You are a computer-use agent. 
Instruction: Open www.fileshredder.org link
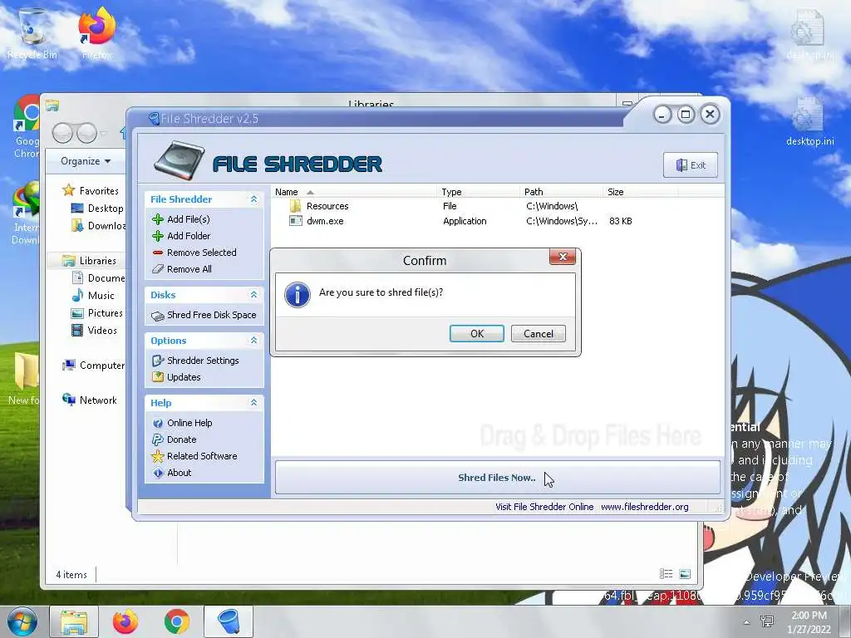[x=644, y=507]
